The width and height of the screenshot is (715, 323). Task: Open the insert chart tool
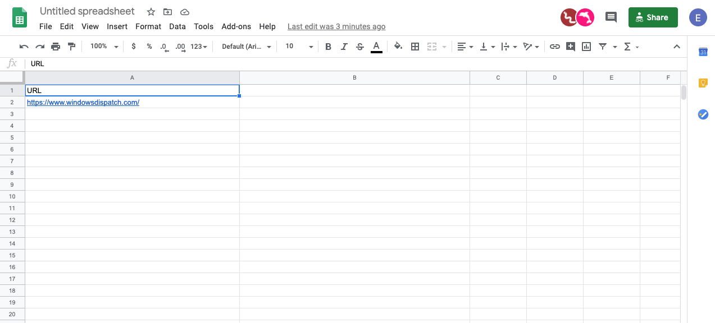click(x=586, y=47)
